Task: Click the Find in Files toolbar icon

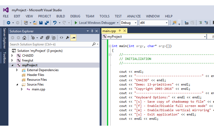Action: pyautogui.click(x=174, y=23)
